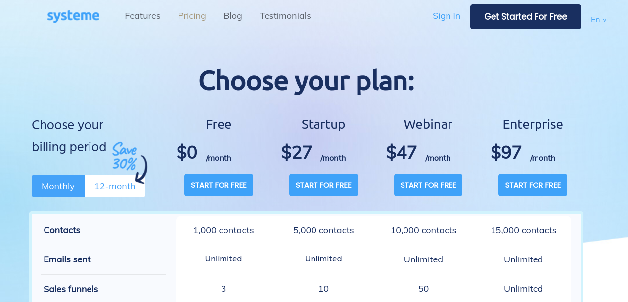628x302 pixels.
Task: Click the systeme logo
Action: coord(73,16)
